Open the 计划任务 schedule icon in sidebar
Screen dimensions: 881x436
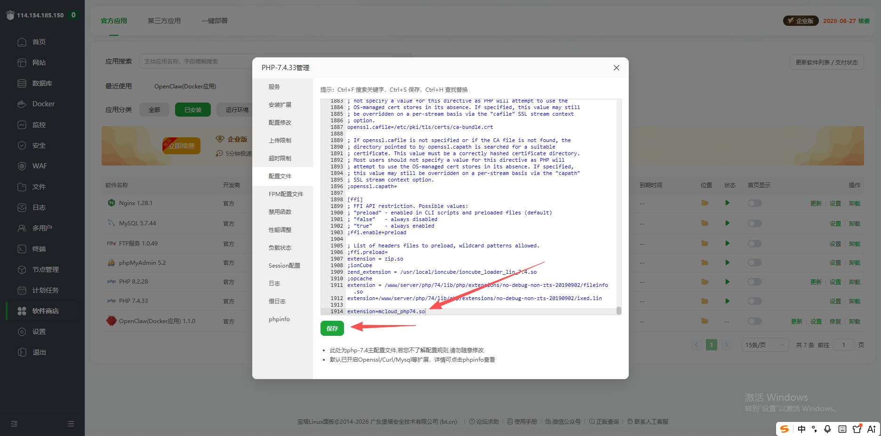click(22, 290)
